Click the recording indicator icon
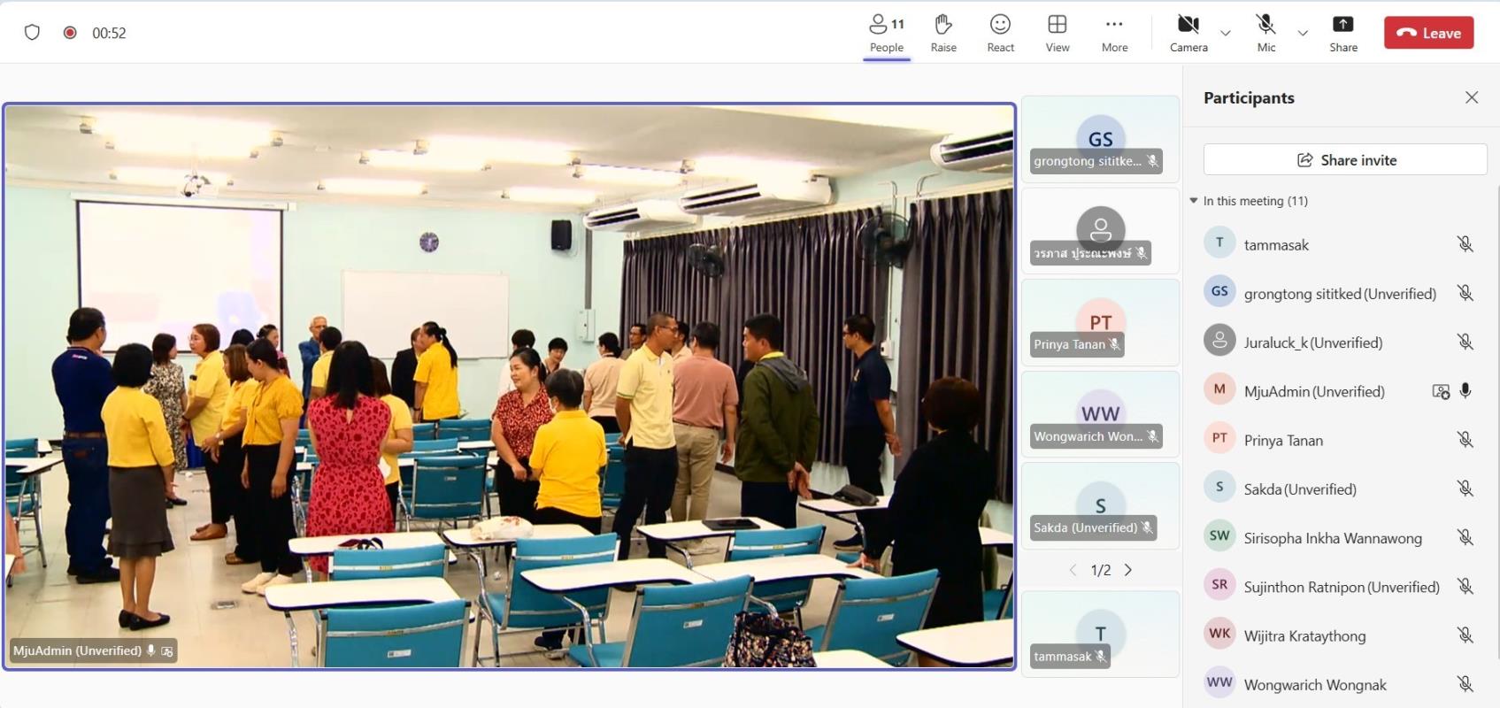This screenshot has height=708, width=1500. (70, 33)
